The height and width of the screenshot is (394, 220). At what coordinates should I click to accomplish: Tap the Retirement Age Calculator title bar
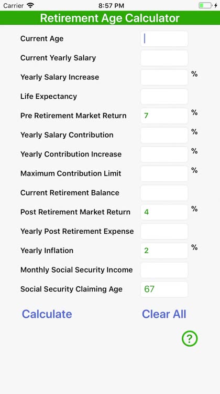(110, 18)
